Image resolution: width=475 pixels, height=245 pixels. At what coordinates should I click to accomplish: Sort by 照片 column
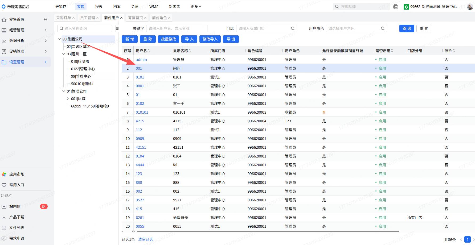pyautogui.click(x=454, y=51)
